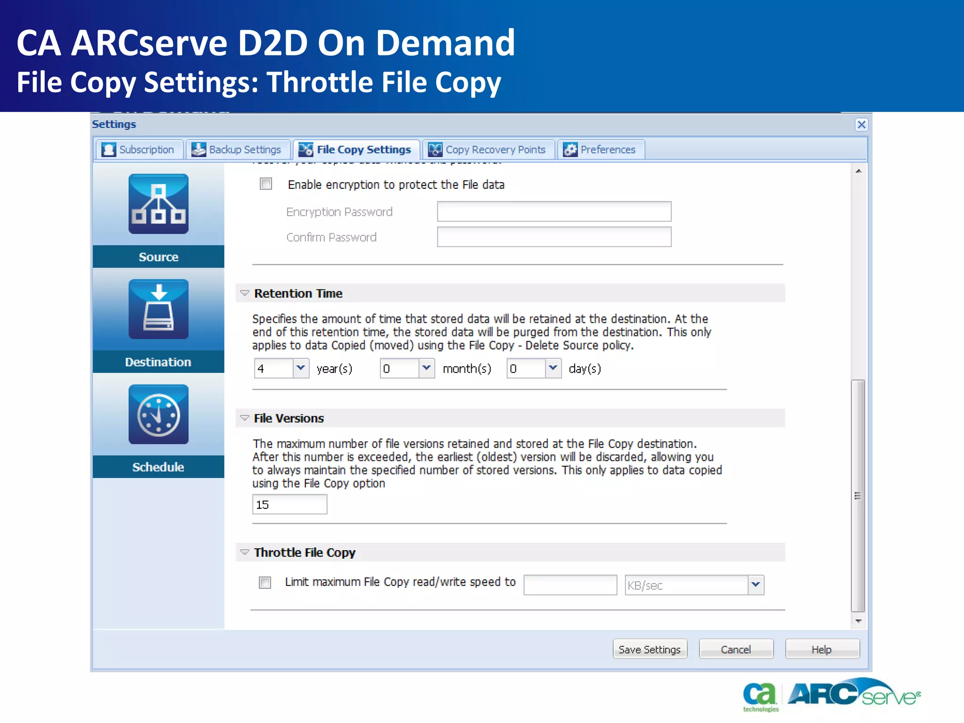This screenshot has height=723, width=964.
Task: Click the Cancel button
Action: point(736,650)
